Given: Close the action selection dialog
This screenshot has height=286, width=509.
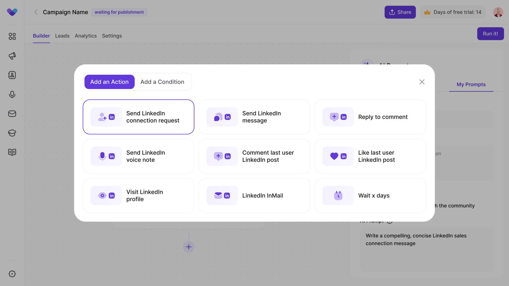Looking at the screenshot, I should click(422, 82).
